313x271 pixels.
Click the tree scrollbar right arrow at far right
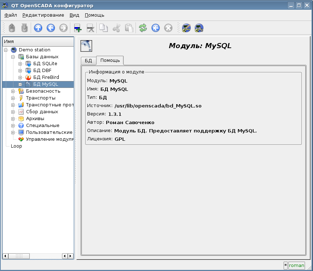click(x=70, y=256)
